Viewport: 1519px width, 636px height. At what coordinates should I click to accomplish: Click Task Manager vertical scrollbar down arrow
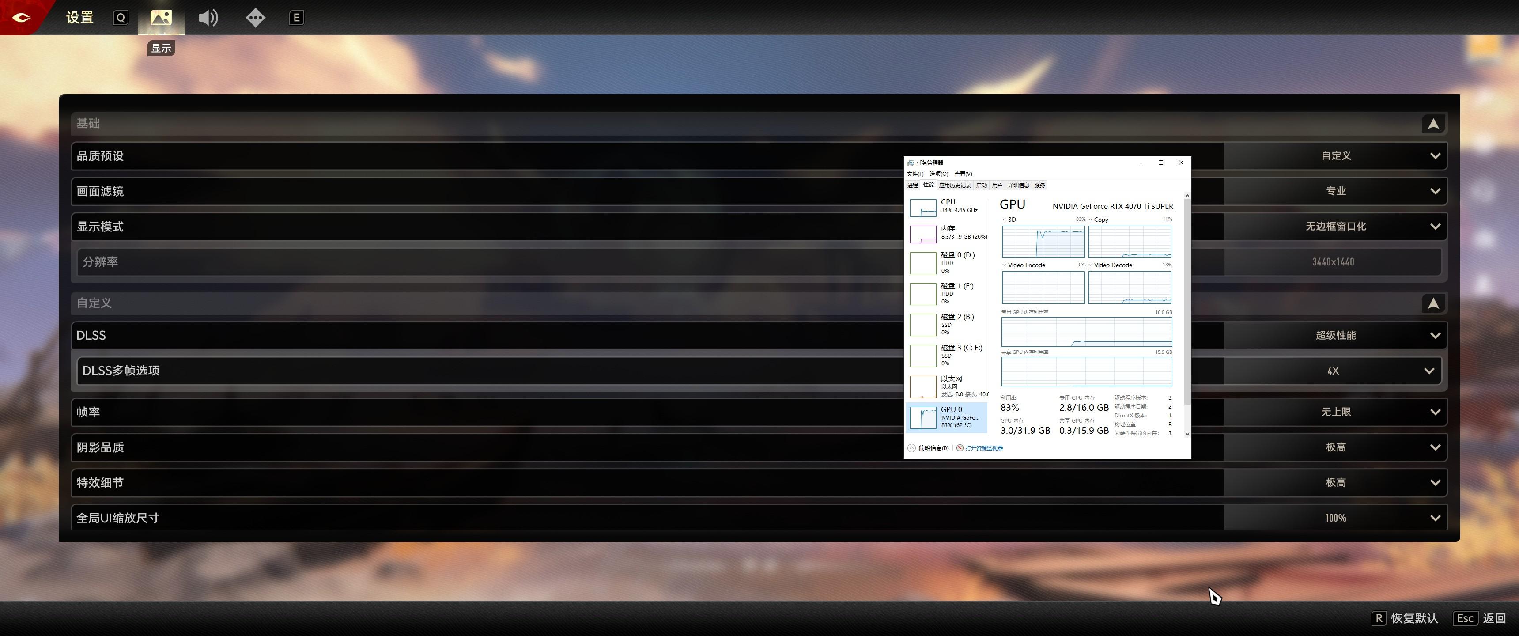click(1187, 434)
